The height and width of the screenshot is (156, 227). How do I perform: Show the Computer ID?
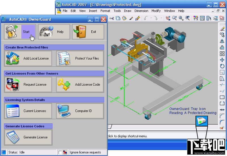(x=80, y=111)
